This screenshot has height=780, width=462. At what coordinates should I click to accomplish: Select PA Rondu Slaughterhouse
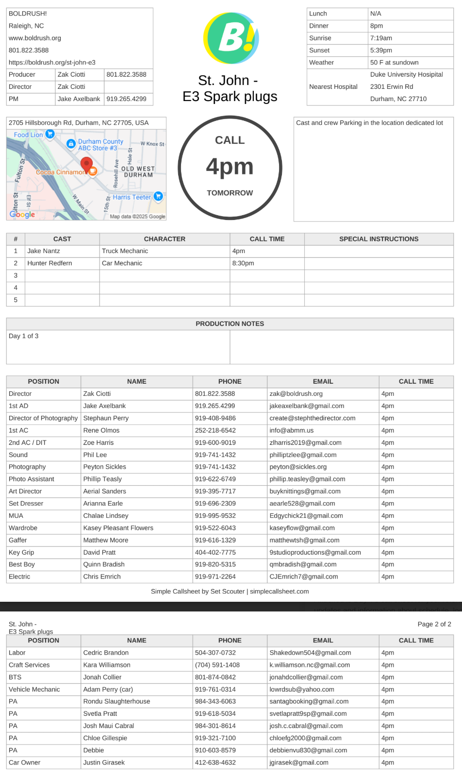(116, 701)
